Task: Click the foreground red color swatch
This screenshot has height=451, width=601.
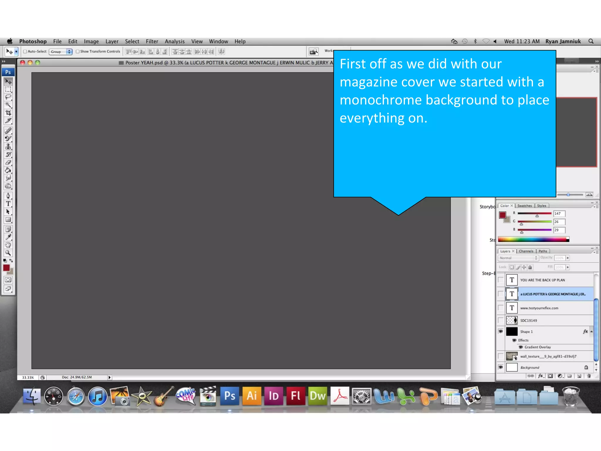Action: click(6, 267)
